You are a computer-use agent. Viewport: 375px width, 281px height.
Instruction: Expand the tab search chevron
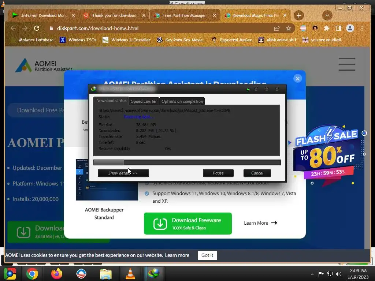pos(327,15)
